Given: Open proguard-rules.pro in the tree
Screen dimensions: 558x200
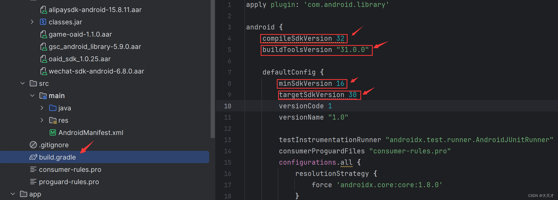Looking at the screenshot, I should click(69, 182).
